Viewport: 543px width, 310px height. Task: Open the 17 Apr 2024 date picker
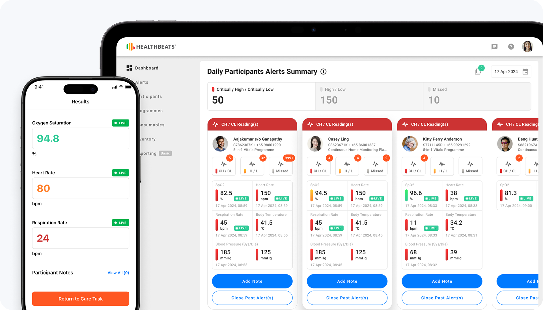click(506, 72)
